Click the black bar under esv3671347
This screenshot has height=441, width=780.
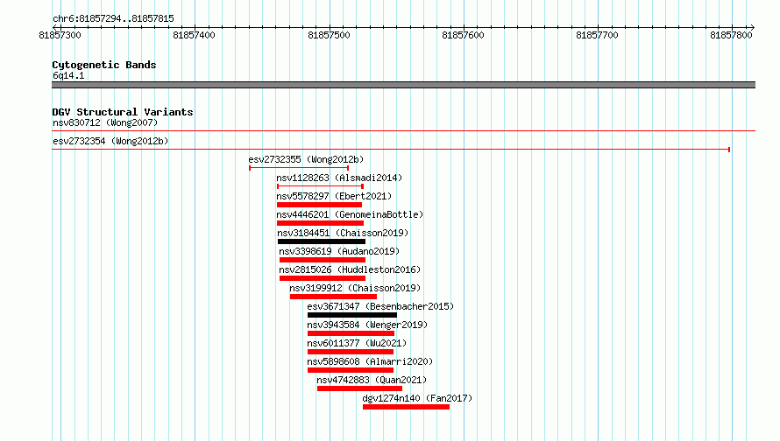pos(352,315)
